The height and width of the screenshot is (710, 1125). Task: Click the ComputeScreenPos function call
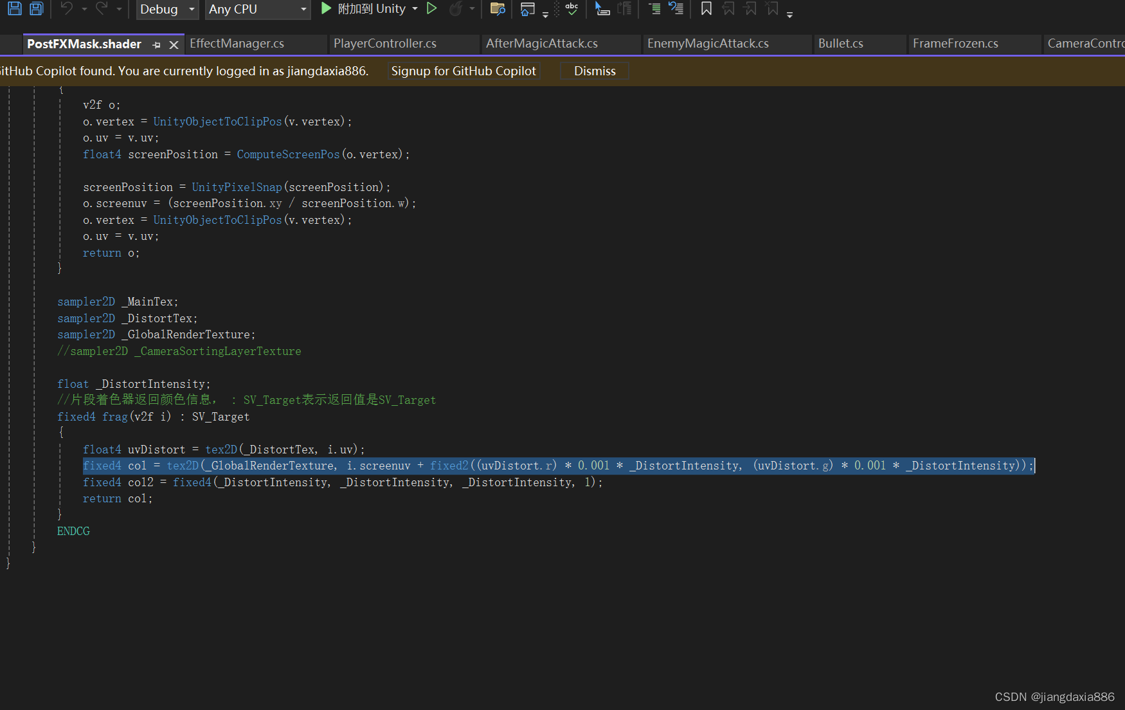coord(288,154)
